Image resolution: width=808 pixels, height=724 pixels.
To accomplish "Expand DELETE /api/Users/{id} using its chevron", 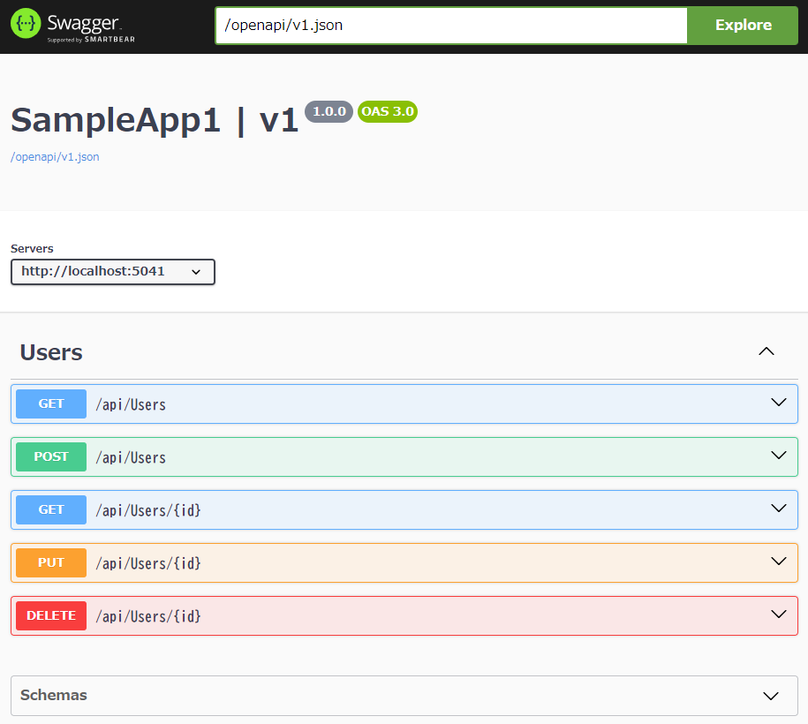I will pos(778,615).
